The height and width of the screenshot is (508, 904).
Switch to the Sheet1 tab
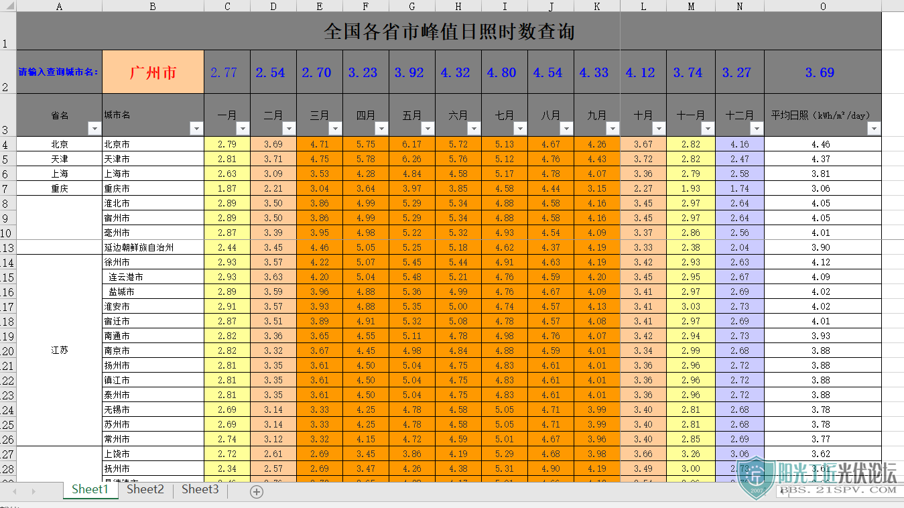(90, 489)
